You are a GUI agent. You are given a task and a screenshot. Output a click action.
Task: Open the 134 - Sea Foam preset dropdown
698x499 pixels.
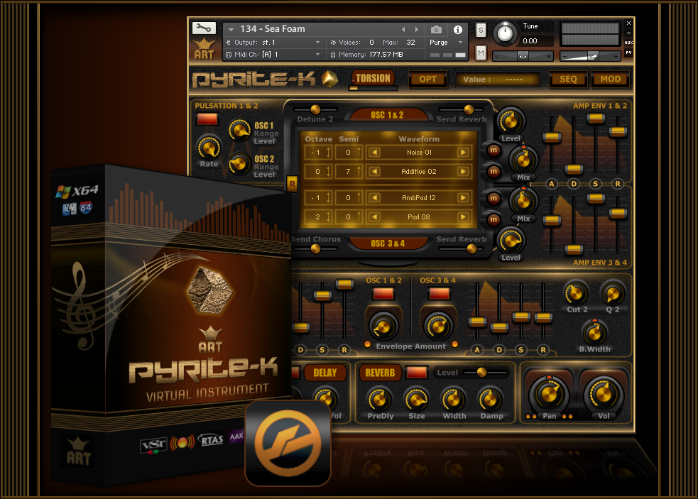click(231, 29)
